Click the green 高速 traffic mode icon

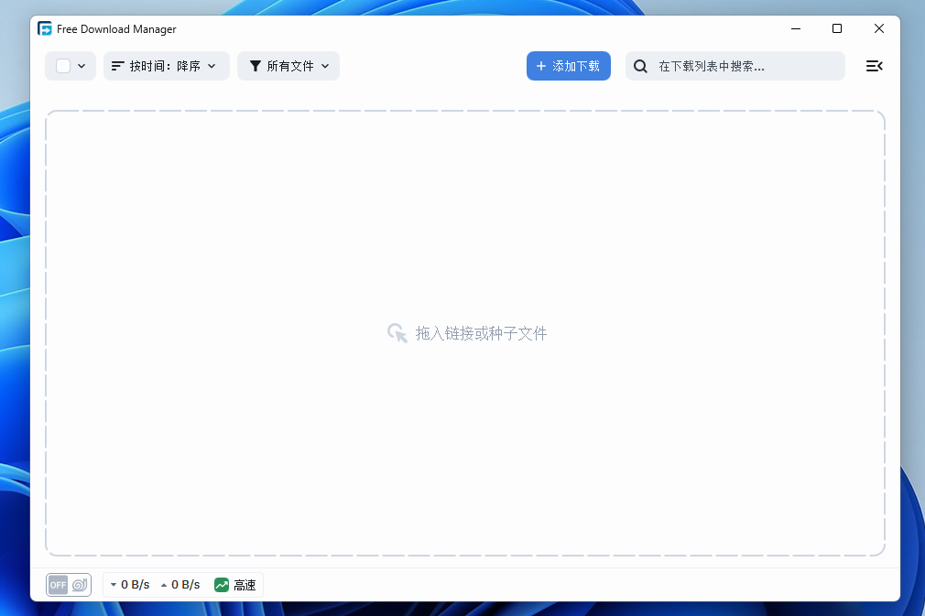pos(222,585)
